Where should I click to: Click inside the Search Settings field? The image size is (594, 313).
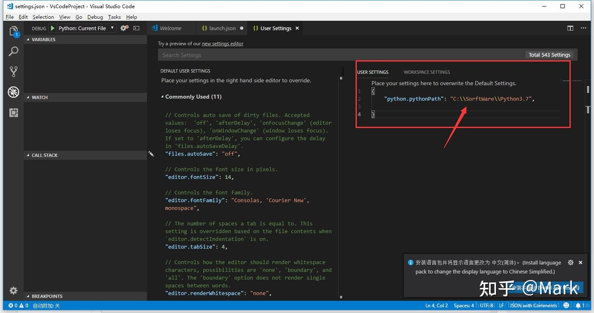[x=247, y=55]
